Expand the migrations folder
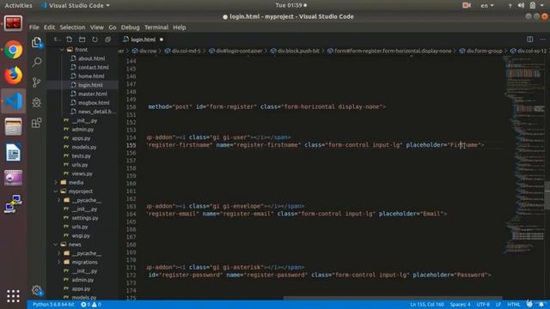The image size is (550, 309). coord(84,262)
